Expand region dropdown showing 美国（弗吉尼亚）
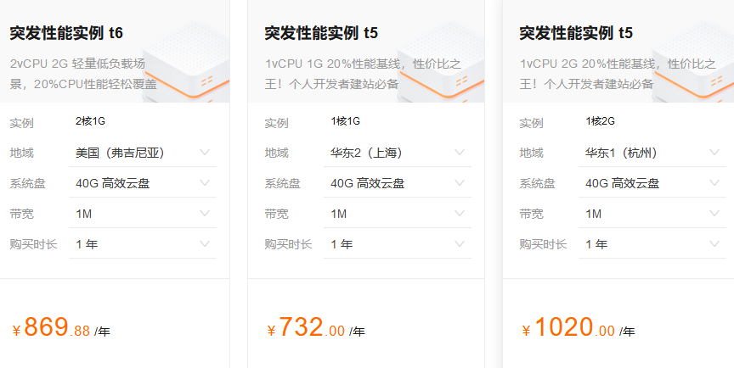 coord(143,153)
